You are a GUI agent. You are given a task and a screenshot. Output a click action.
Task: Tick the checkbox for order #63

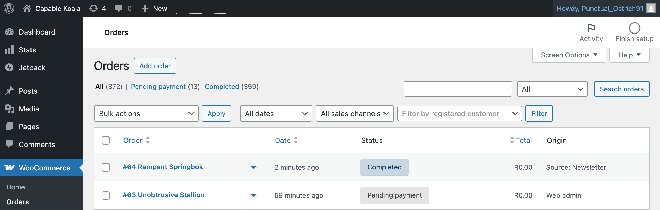(x=106, y=195)
